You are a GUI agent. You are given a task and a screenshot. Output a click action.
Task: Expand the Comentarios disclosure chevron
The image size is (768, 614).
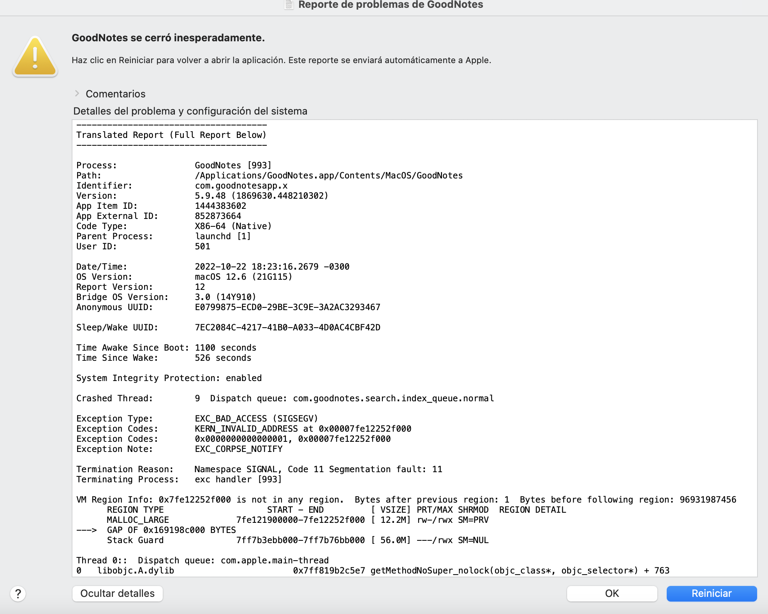[77, 94]
